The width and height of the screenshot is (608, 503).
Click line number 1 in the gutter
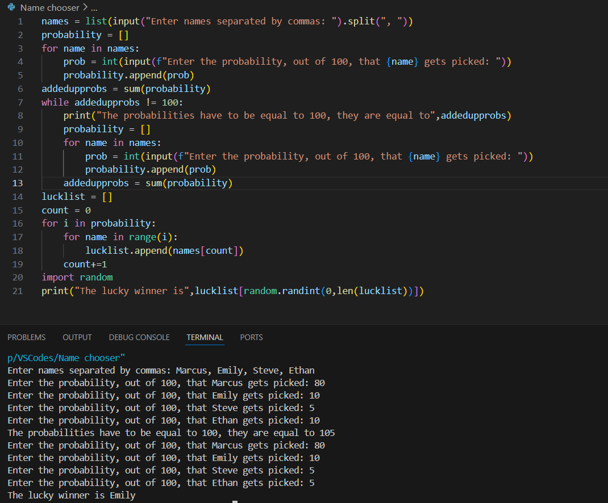pyautogui.click(x=20, y=22)
